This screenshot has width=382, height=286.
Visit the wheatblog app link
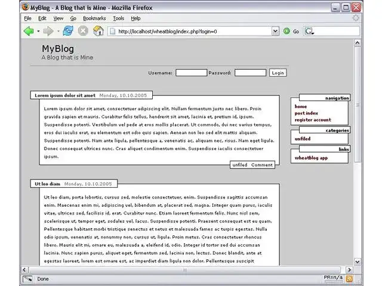pyautogui.click(x=311, y=157)
